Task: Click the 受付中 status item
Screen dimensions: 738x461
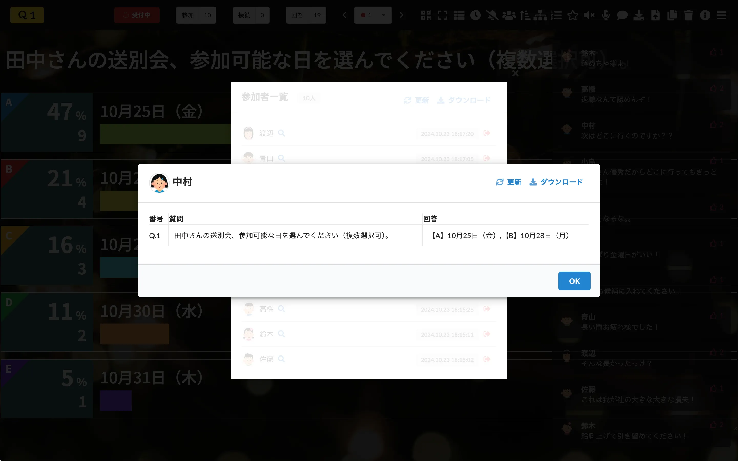Action: 137,15
